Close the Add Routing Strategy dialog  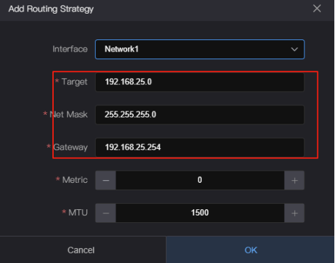pos(317,9)
